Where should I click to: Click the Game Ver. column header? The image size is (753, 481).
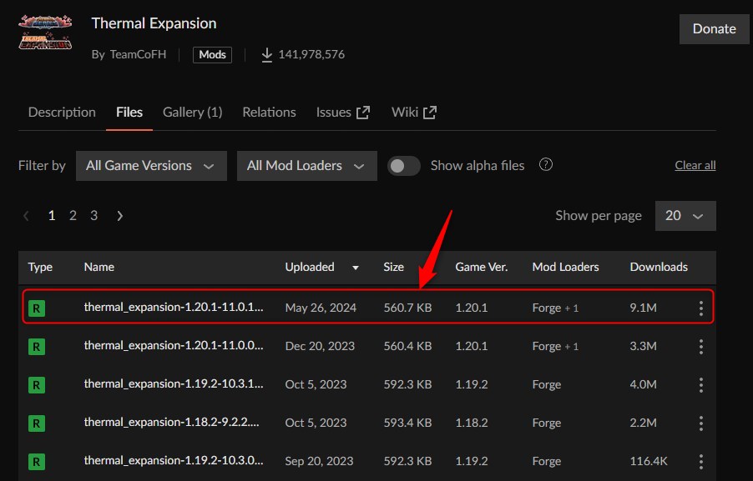click(481, 267)
